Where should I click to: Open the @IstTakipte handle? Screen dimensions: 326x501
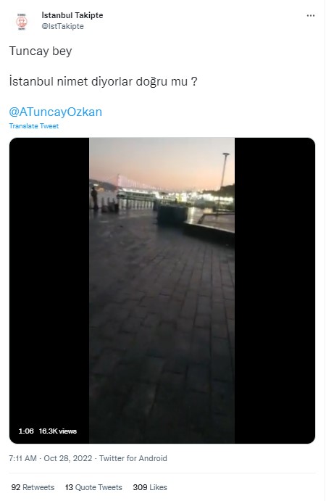click(x=62, y=26)
